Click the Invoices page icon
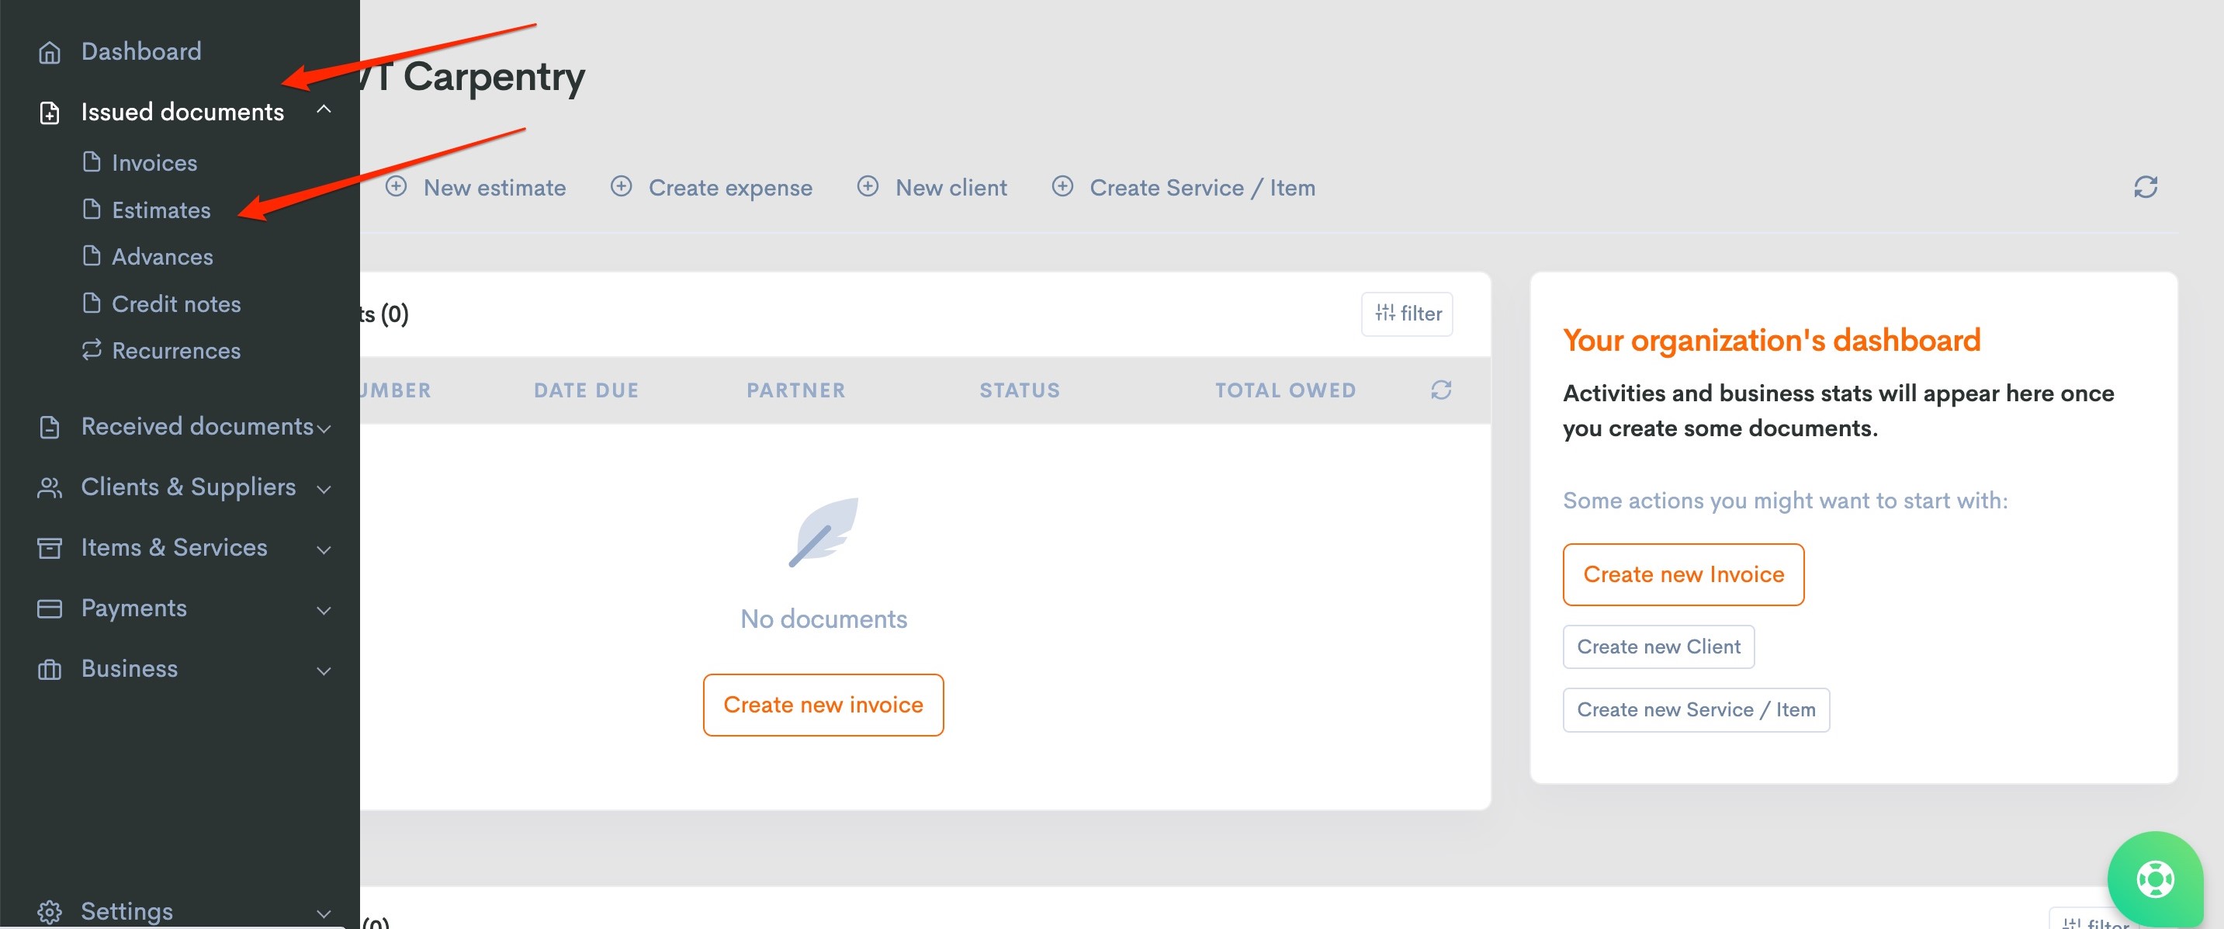This screenshot has width=2224, height=929. [x=92, y=161]
